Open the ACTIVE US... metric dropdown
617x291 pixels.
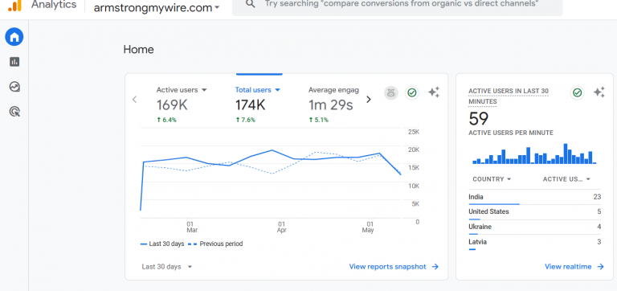(566, 179)
